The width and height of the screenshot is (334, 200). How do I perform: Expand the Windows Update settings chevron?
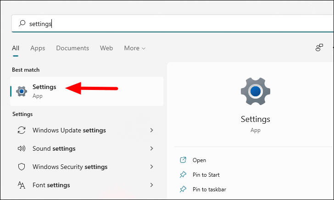click(152, 130)
